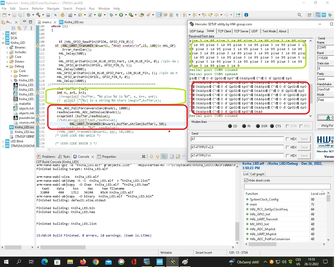The image size is (335, 267).
Task: Open the Call graph tab
Action: (x=257, y=174)
